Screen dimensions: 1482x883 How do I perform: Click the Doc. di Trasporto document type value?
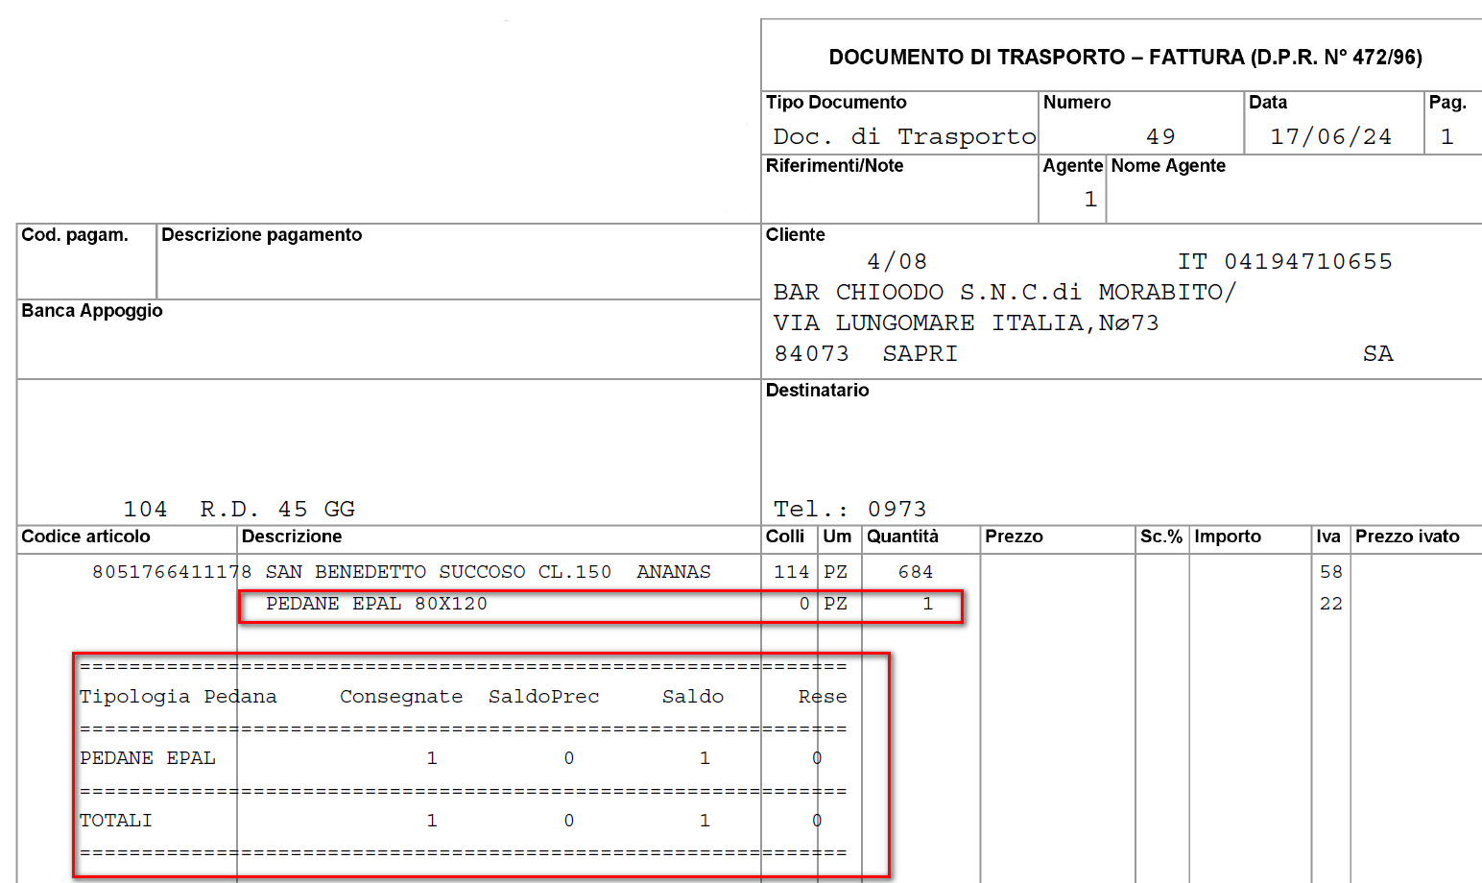[904, 137]
